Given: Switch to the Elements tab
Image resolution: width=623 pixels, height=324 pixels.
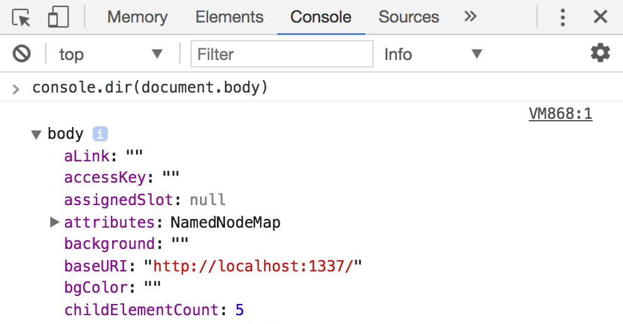Looking at the screenshot, I should pyautogui.click(x=229, y=17).
